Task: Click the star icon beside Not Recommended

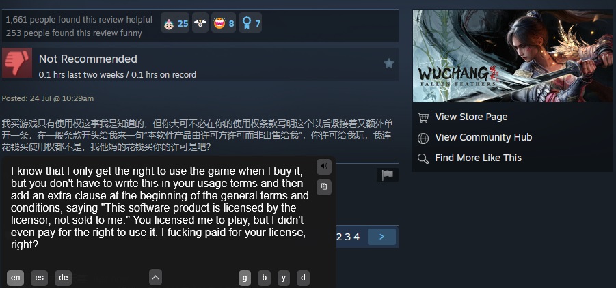Action: click(x=388, y=63)
